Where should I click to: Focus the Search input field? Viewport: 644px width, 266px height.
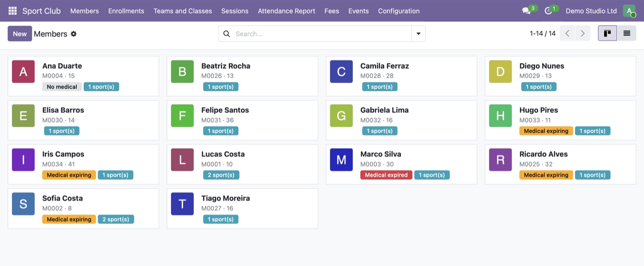click(322, 34)
